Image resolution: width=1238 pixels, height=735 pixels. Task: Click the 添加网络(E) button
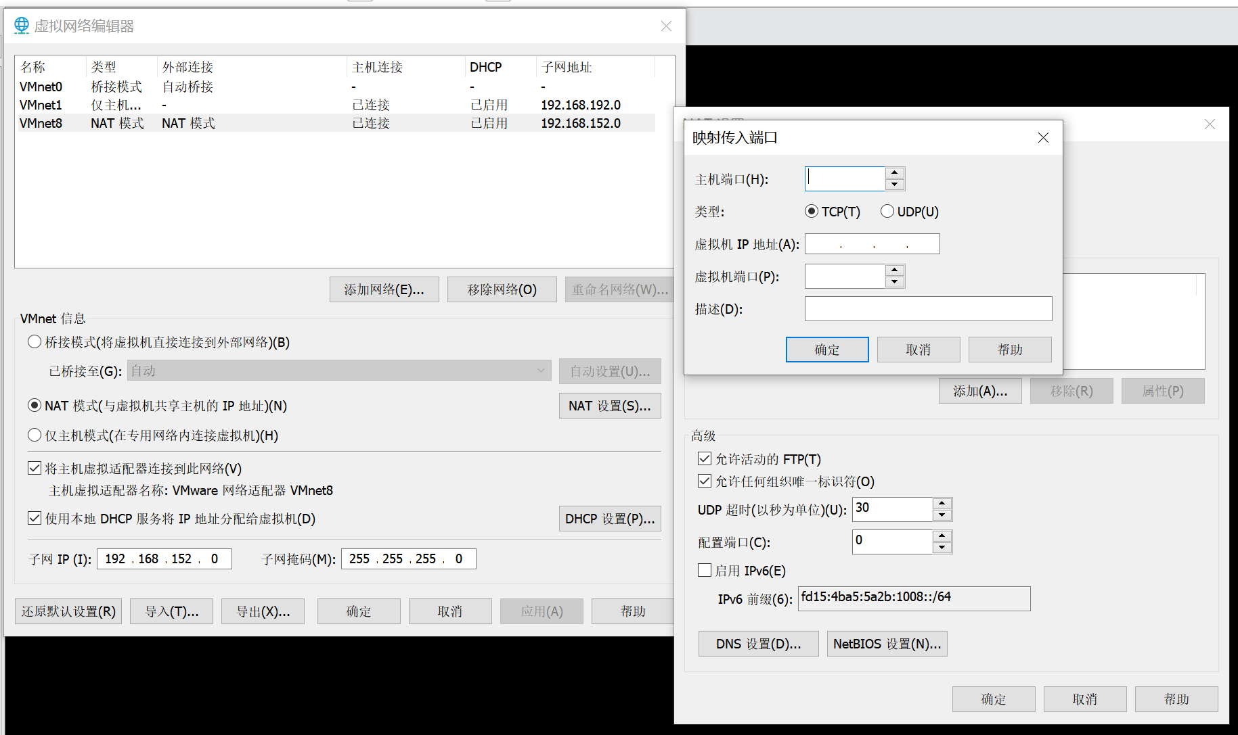[384, 289]
